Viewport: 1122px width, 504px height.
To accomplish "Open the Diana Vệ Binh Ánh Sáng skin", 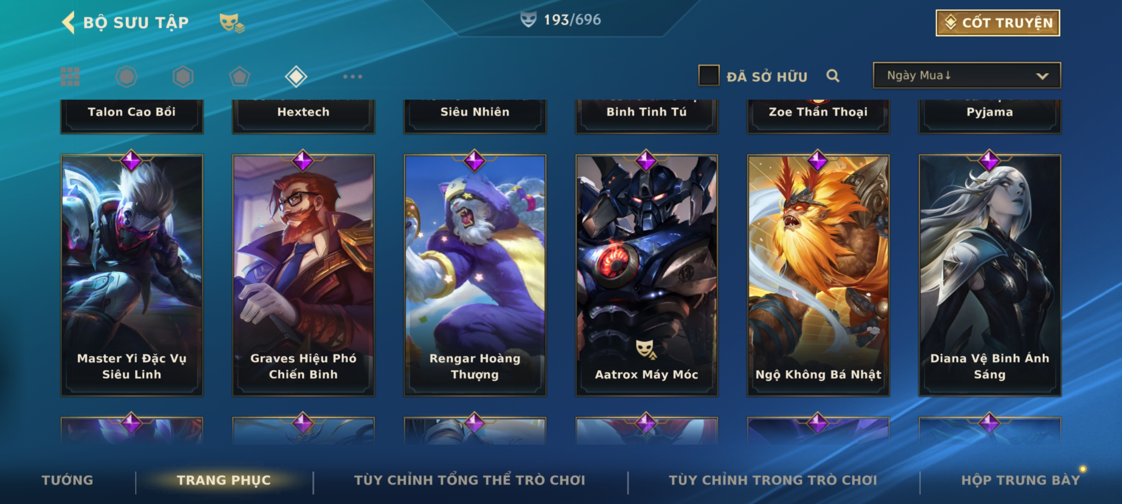I will point(990,275).
